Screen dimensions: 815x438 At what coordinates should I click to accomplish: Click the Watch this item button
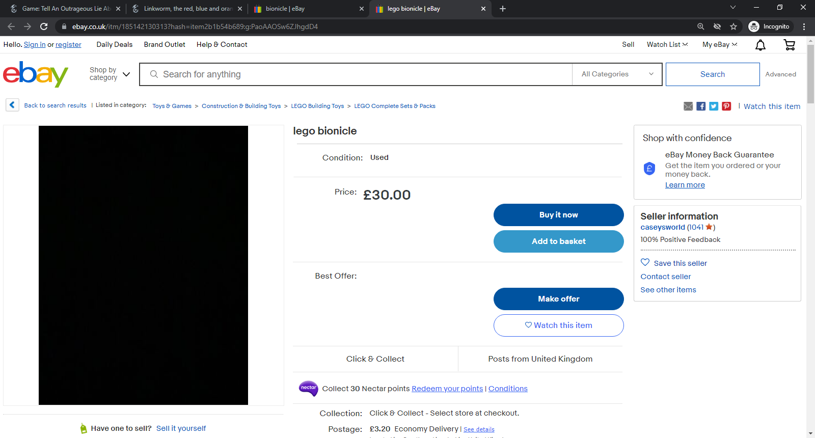[559, 325]
